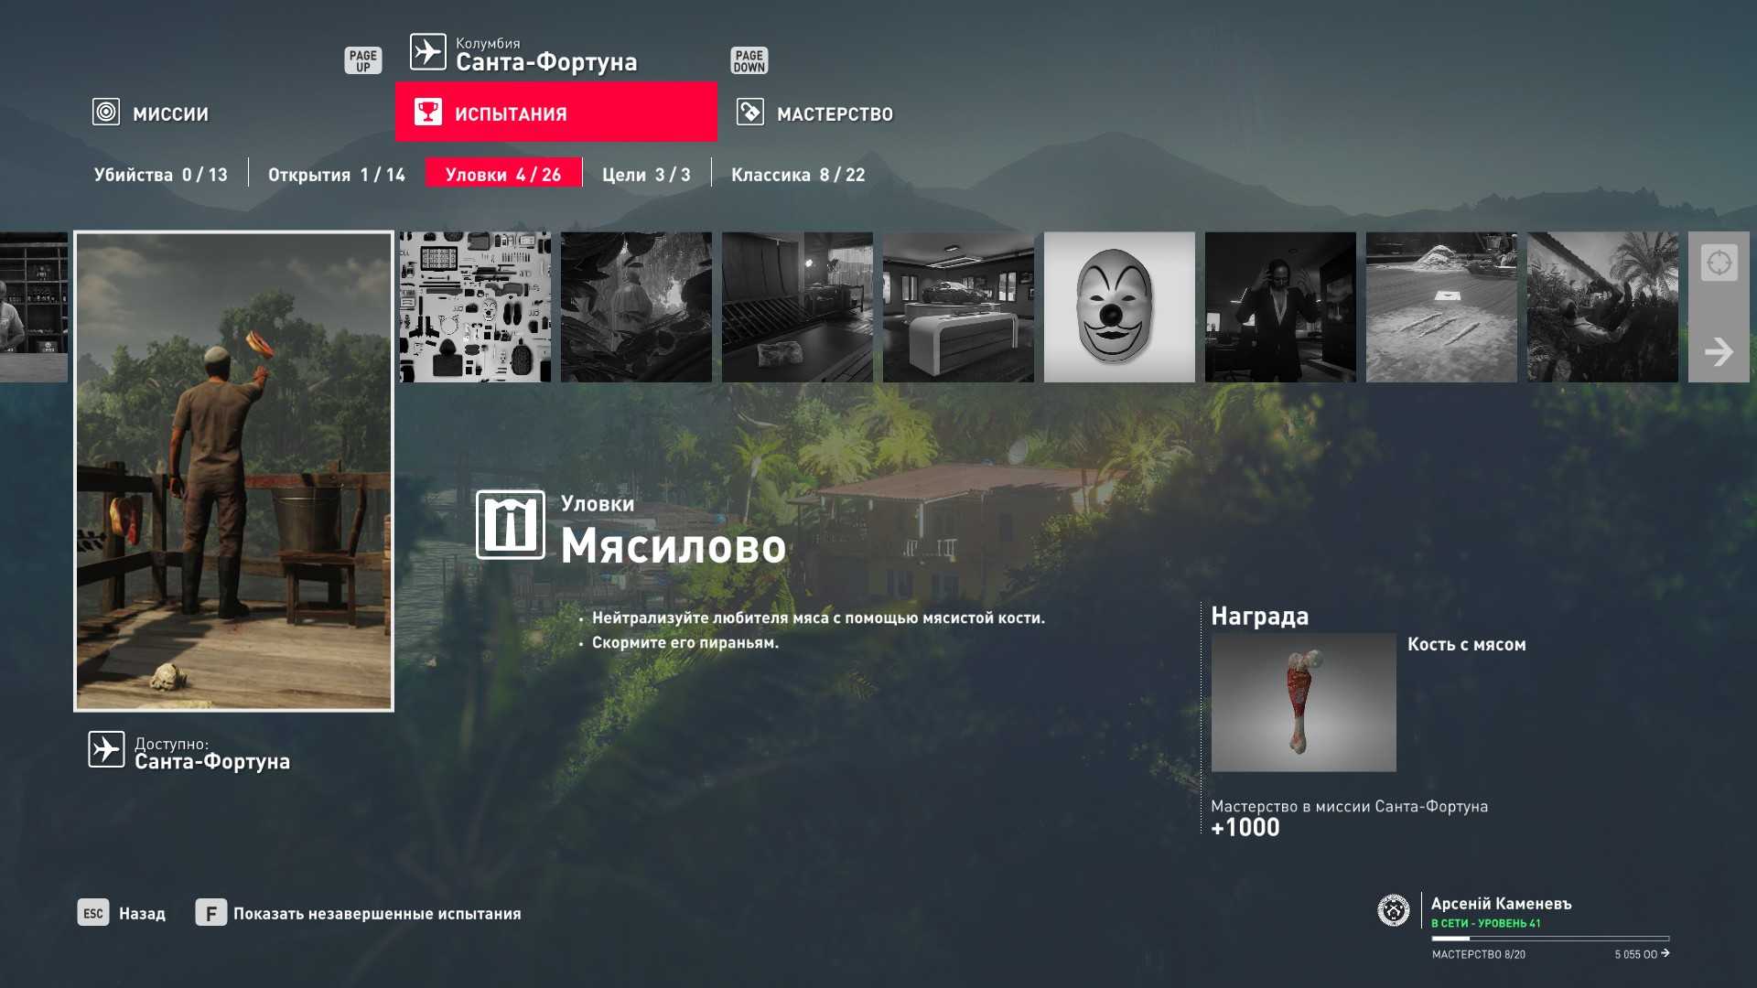Toggle Показать незавершенные испытания filter

(376, 913)
